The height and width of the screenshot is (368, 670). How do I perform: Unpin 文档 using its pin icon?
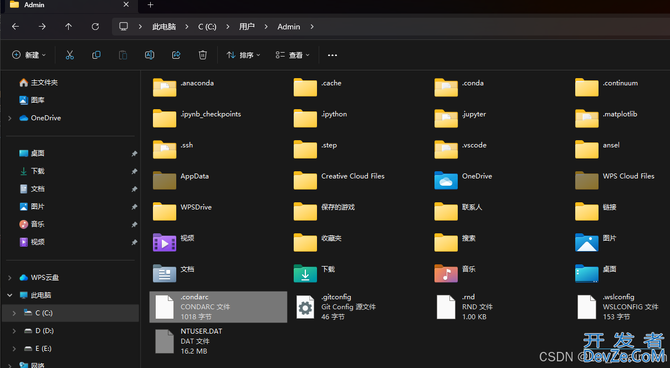pos(134,190)
